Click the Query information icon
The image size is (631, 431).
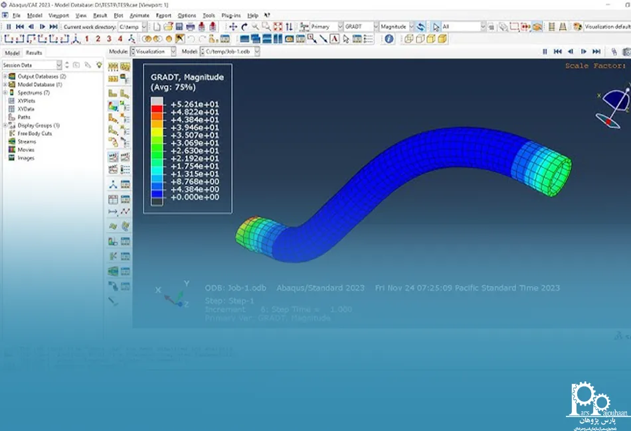(389, 39)
